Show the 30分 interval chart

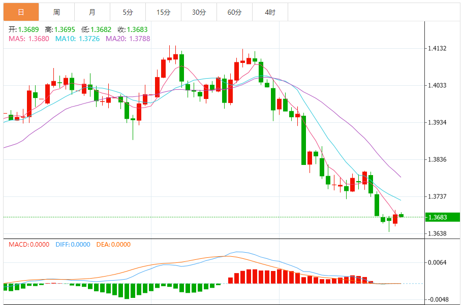tap(199, 12)
